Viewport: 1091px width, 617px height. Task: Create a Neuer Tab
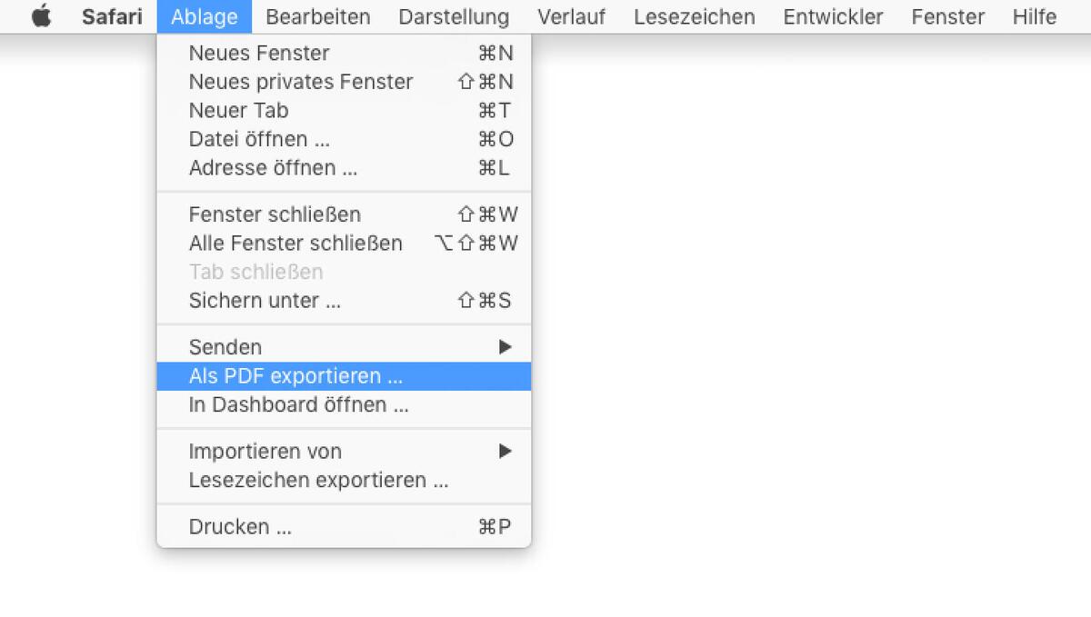click(238, 110)
